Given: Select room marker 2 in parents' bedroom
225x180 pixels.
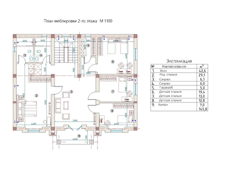Looking at the screenshot, I should pyautogui.click(x=36, y=95).
